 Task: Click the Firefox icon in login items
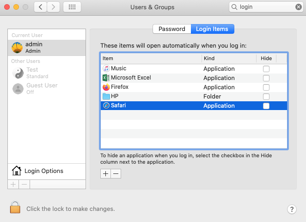click(x=106, y=87)
